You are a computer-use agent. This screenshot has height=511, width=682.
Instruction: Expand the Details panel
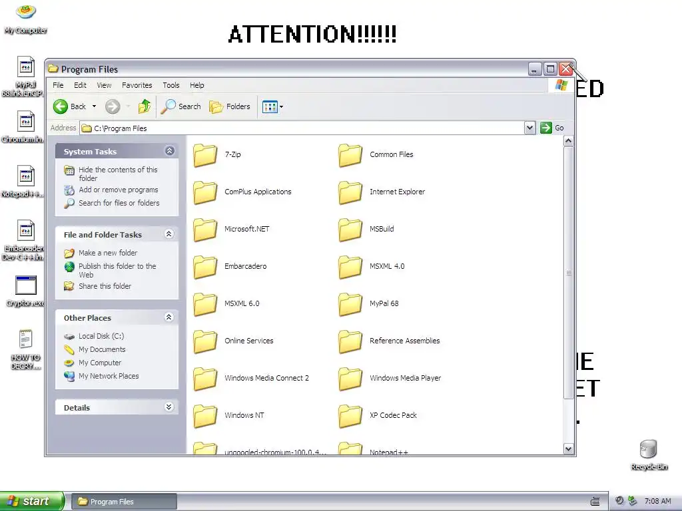(169, 407)
